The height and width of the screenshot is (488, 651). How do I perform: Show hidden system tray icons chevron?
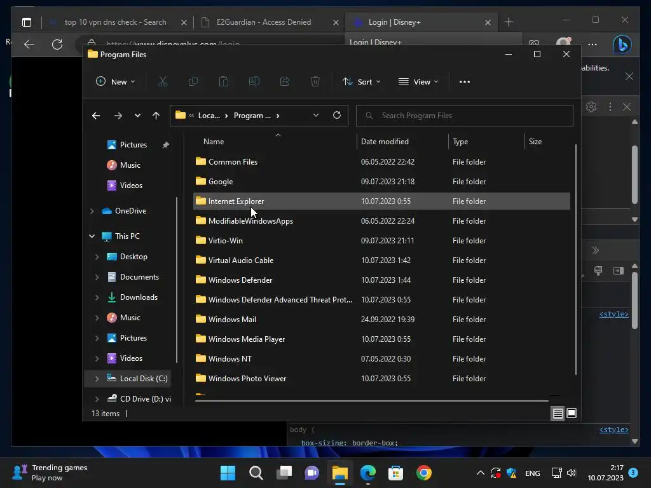(x=481, y=473)
